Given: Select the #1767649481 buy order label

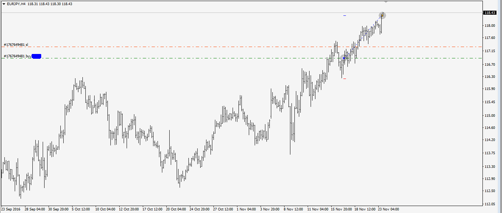Looking at the screenshot, I should click(18, 56).
